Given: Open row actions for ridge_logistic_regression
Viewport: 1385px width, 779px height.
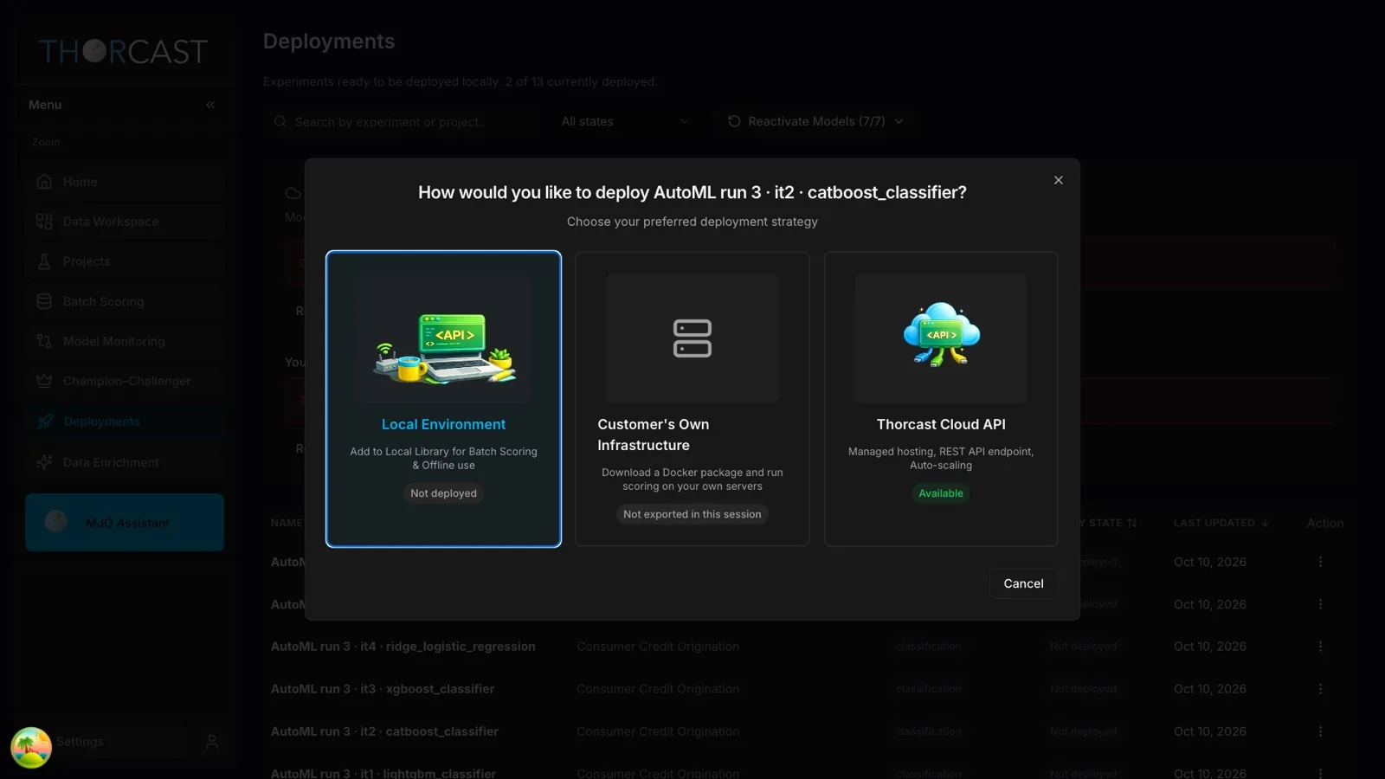Looking at the screenshot, I should coord(1320,647).
